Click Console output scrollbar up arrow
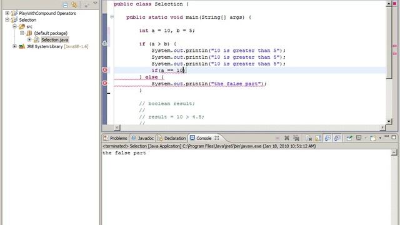400x225 pixels. click(x=394, y=152)
